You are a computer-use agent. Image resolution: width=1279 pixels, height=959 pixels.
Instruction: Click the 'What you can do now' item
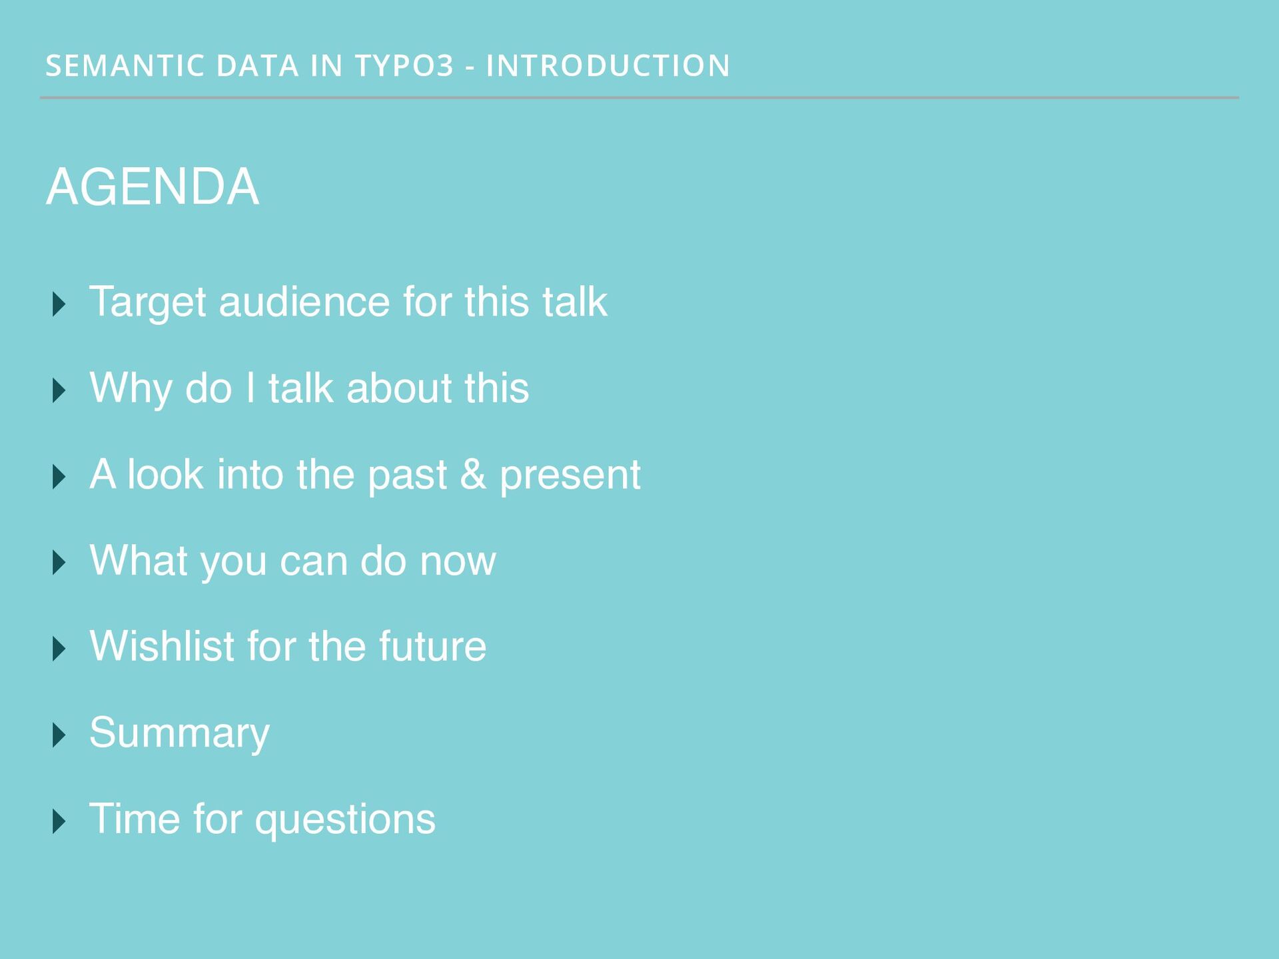pos(292,561)
